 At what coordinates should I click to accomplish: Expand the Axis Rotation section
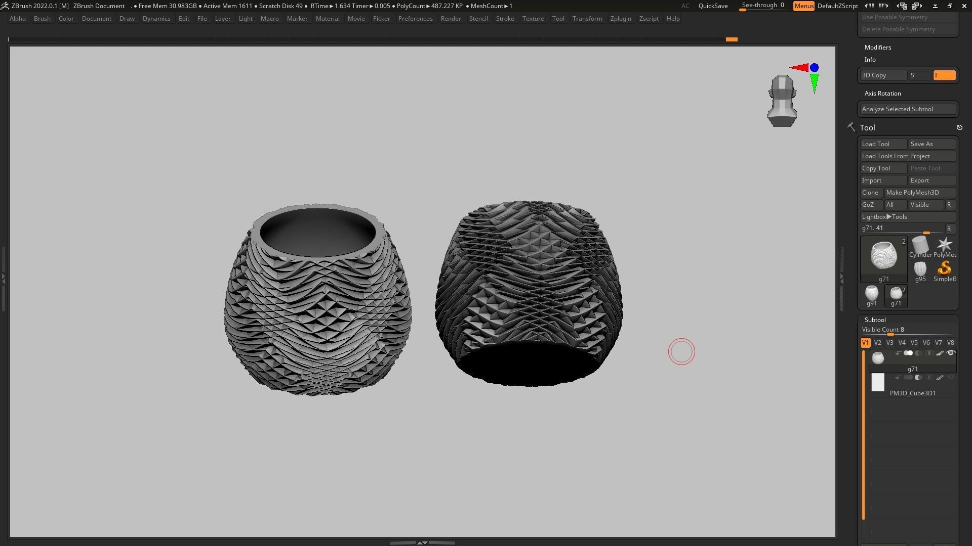[x=882, y=94]
